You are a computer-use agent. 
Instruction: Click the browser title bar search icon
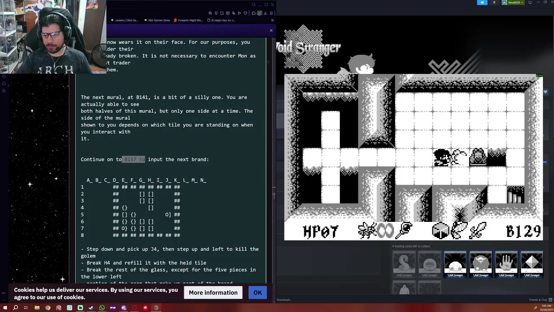pos(254,5)
